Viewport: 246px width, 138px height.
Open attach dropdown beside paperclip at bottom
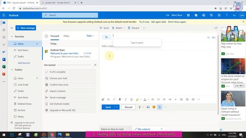point(143,107)
